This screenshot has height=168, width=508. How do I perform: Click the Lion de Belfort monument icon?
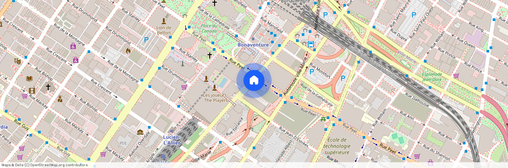[164, 21]
